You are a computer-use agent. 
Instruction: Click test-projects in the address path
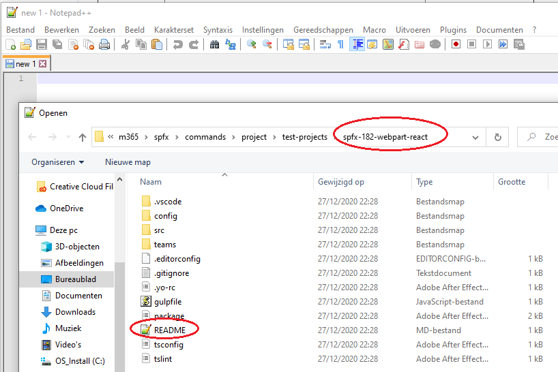point(305,137)
